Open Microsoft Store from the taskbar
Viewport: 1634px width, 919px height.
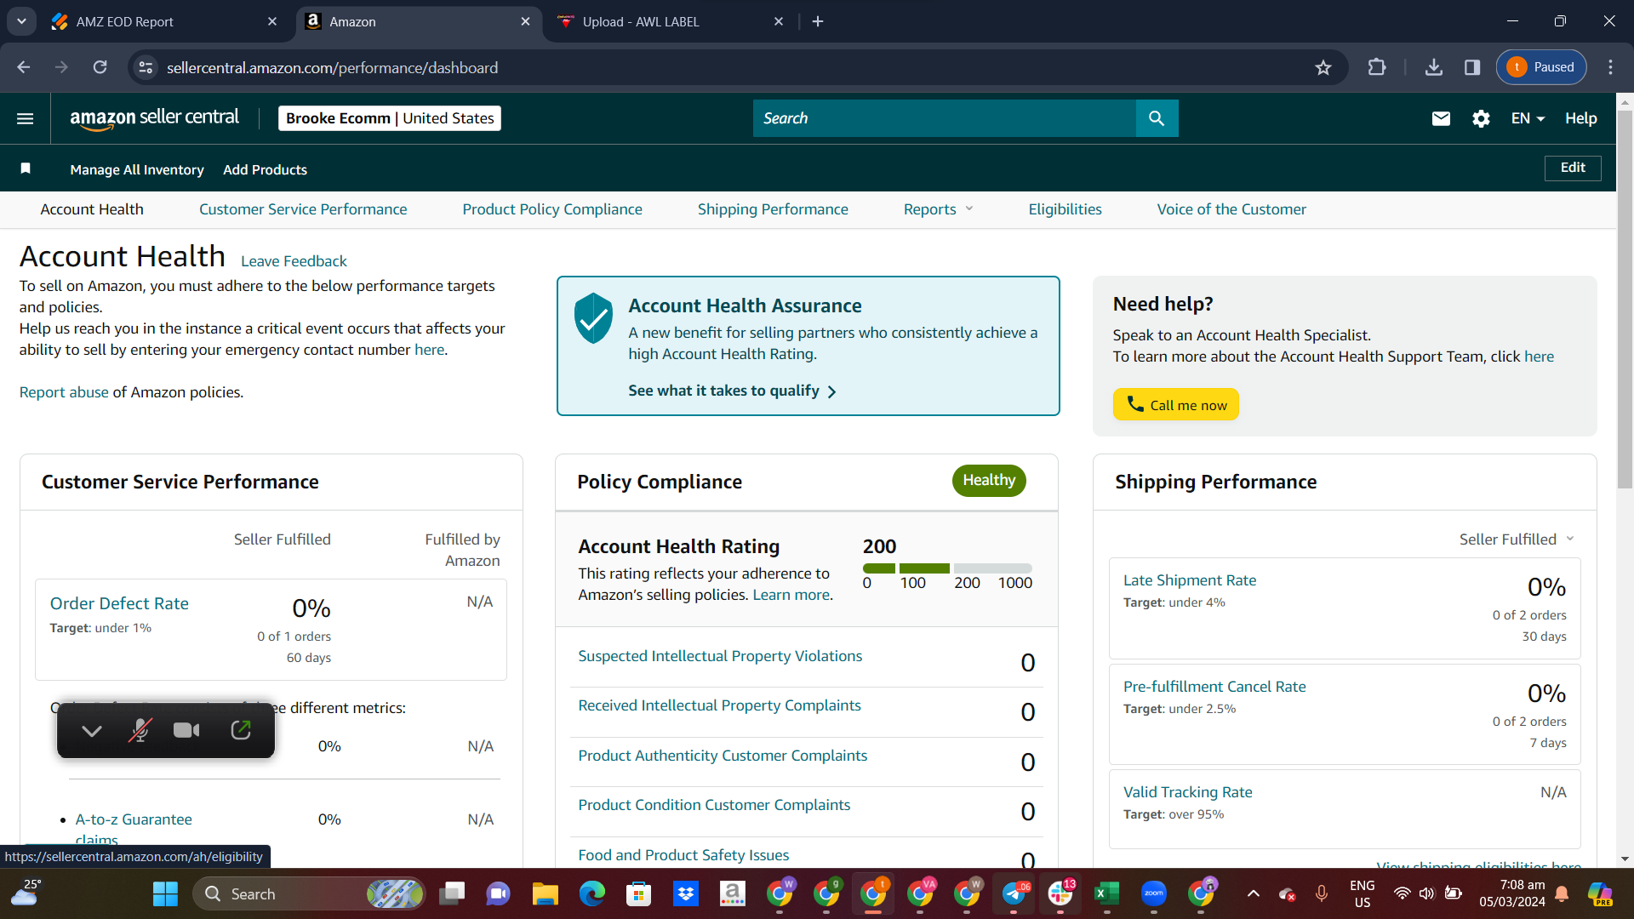click(638, 893)
